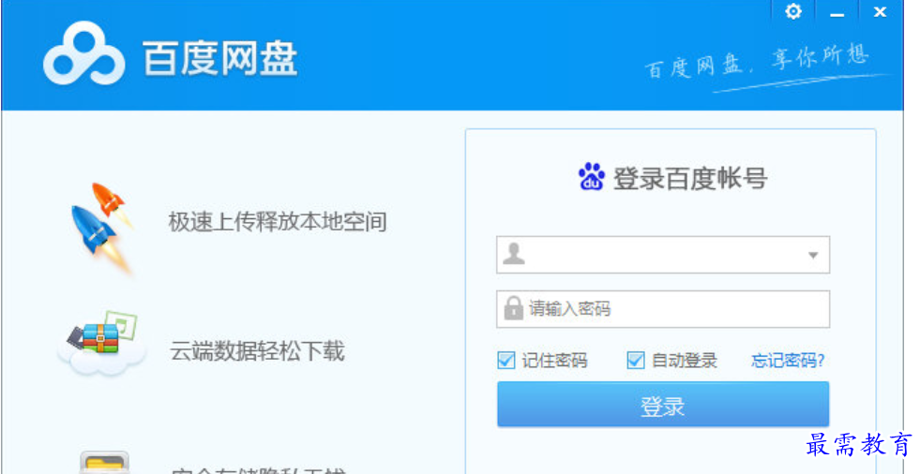
Task: Click the user avatar icon in account field
Action: 513,254
